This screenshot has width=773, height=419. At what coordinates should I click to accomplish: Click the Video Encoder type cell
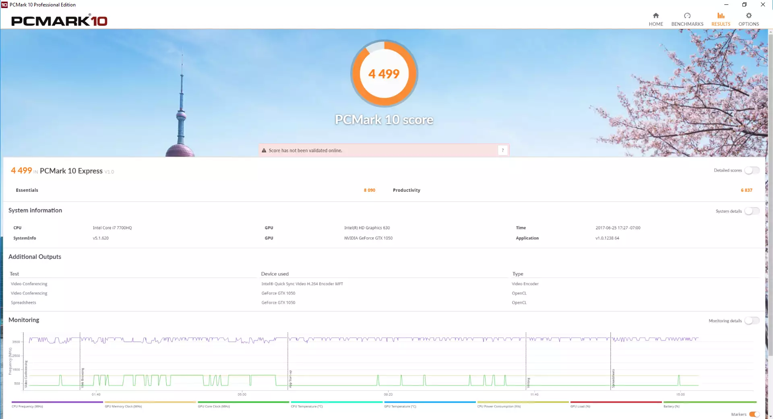525,284
